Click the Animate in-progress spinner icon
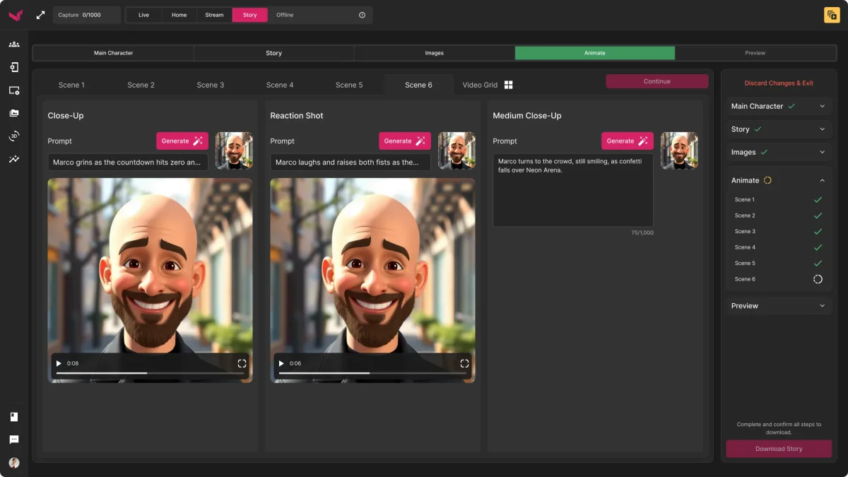This screenshot has height=477, width=848. (767, 180)
